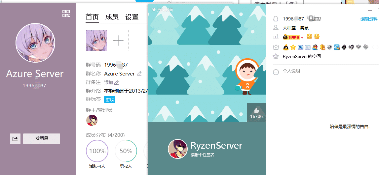Open RyzenServer的空间 link
The width and height of the screenshot is (379, 175).
click(302, 57)
